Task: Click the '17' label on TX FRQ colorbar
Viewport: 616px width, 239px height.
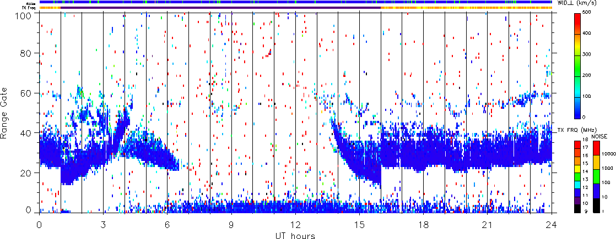Action: pos(585,147)
